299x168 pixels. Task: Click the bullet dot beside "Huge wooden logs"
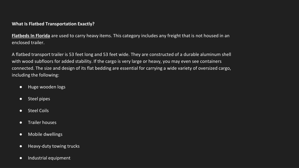(x=21, y=87)
